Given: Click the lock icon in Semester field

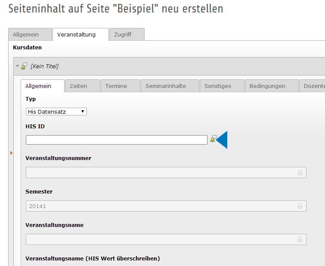Looking at the screenshot, I should click(300, 206).
